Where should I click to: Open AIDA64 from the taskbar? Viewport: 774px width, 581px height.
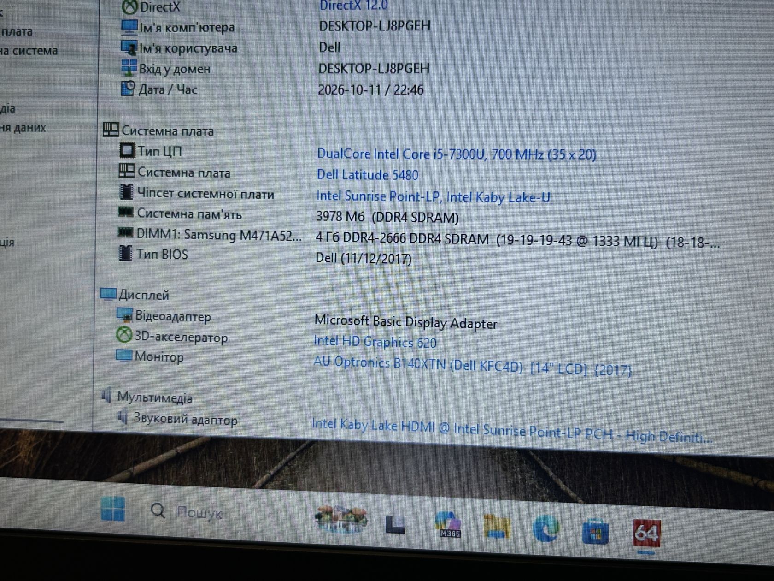[x=646, y=534]
